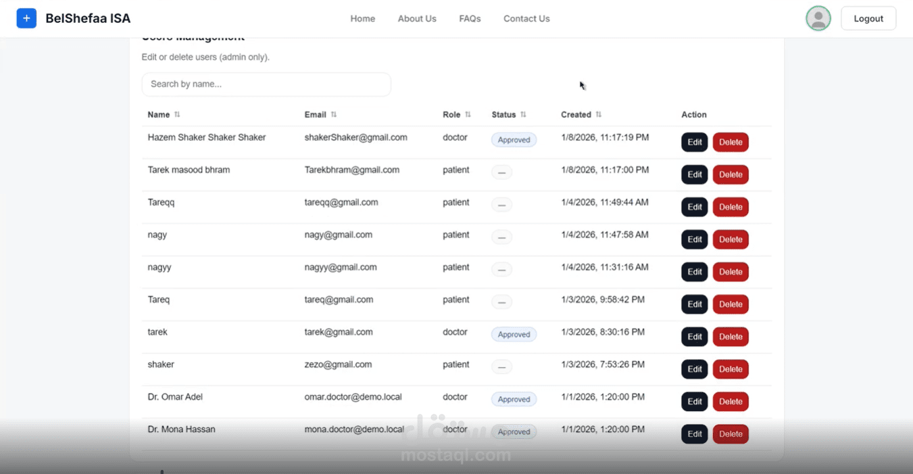Select timestamp 1/4/2026, 11:49:44 AM

click(605, 202)
